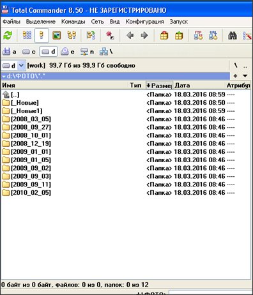Open the Команды menu
The width and height of the screenshot is (253, 295).
point(73,22)
